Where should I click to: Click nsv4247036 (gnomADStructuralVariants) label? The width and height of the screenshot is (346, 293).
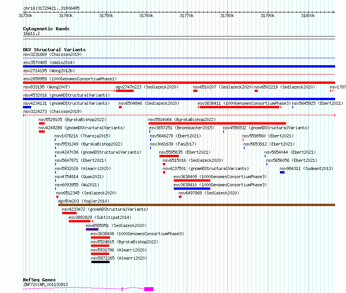coord(98,152)
